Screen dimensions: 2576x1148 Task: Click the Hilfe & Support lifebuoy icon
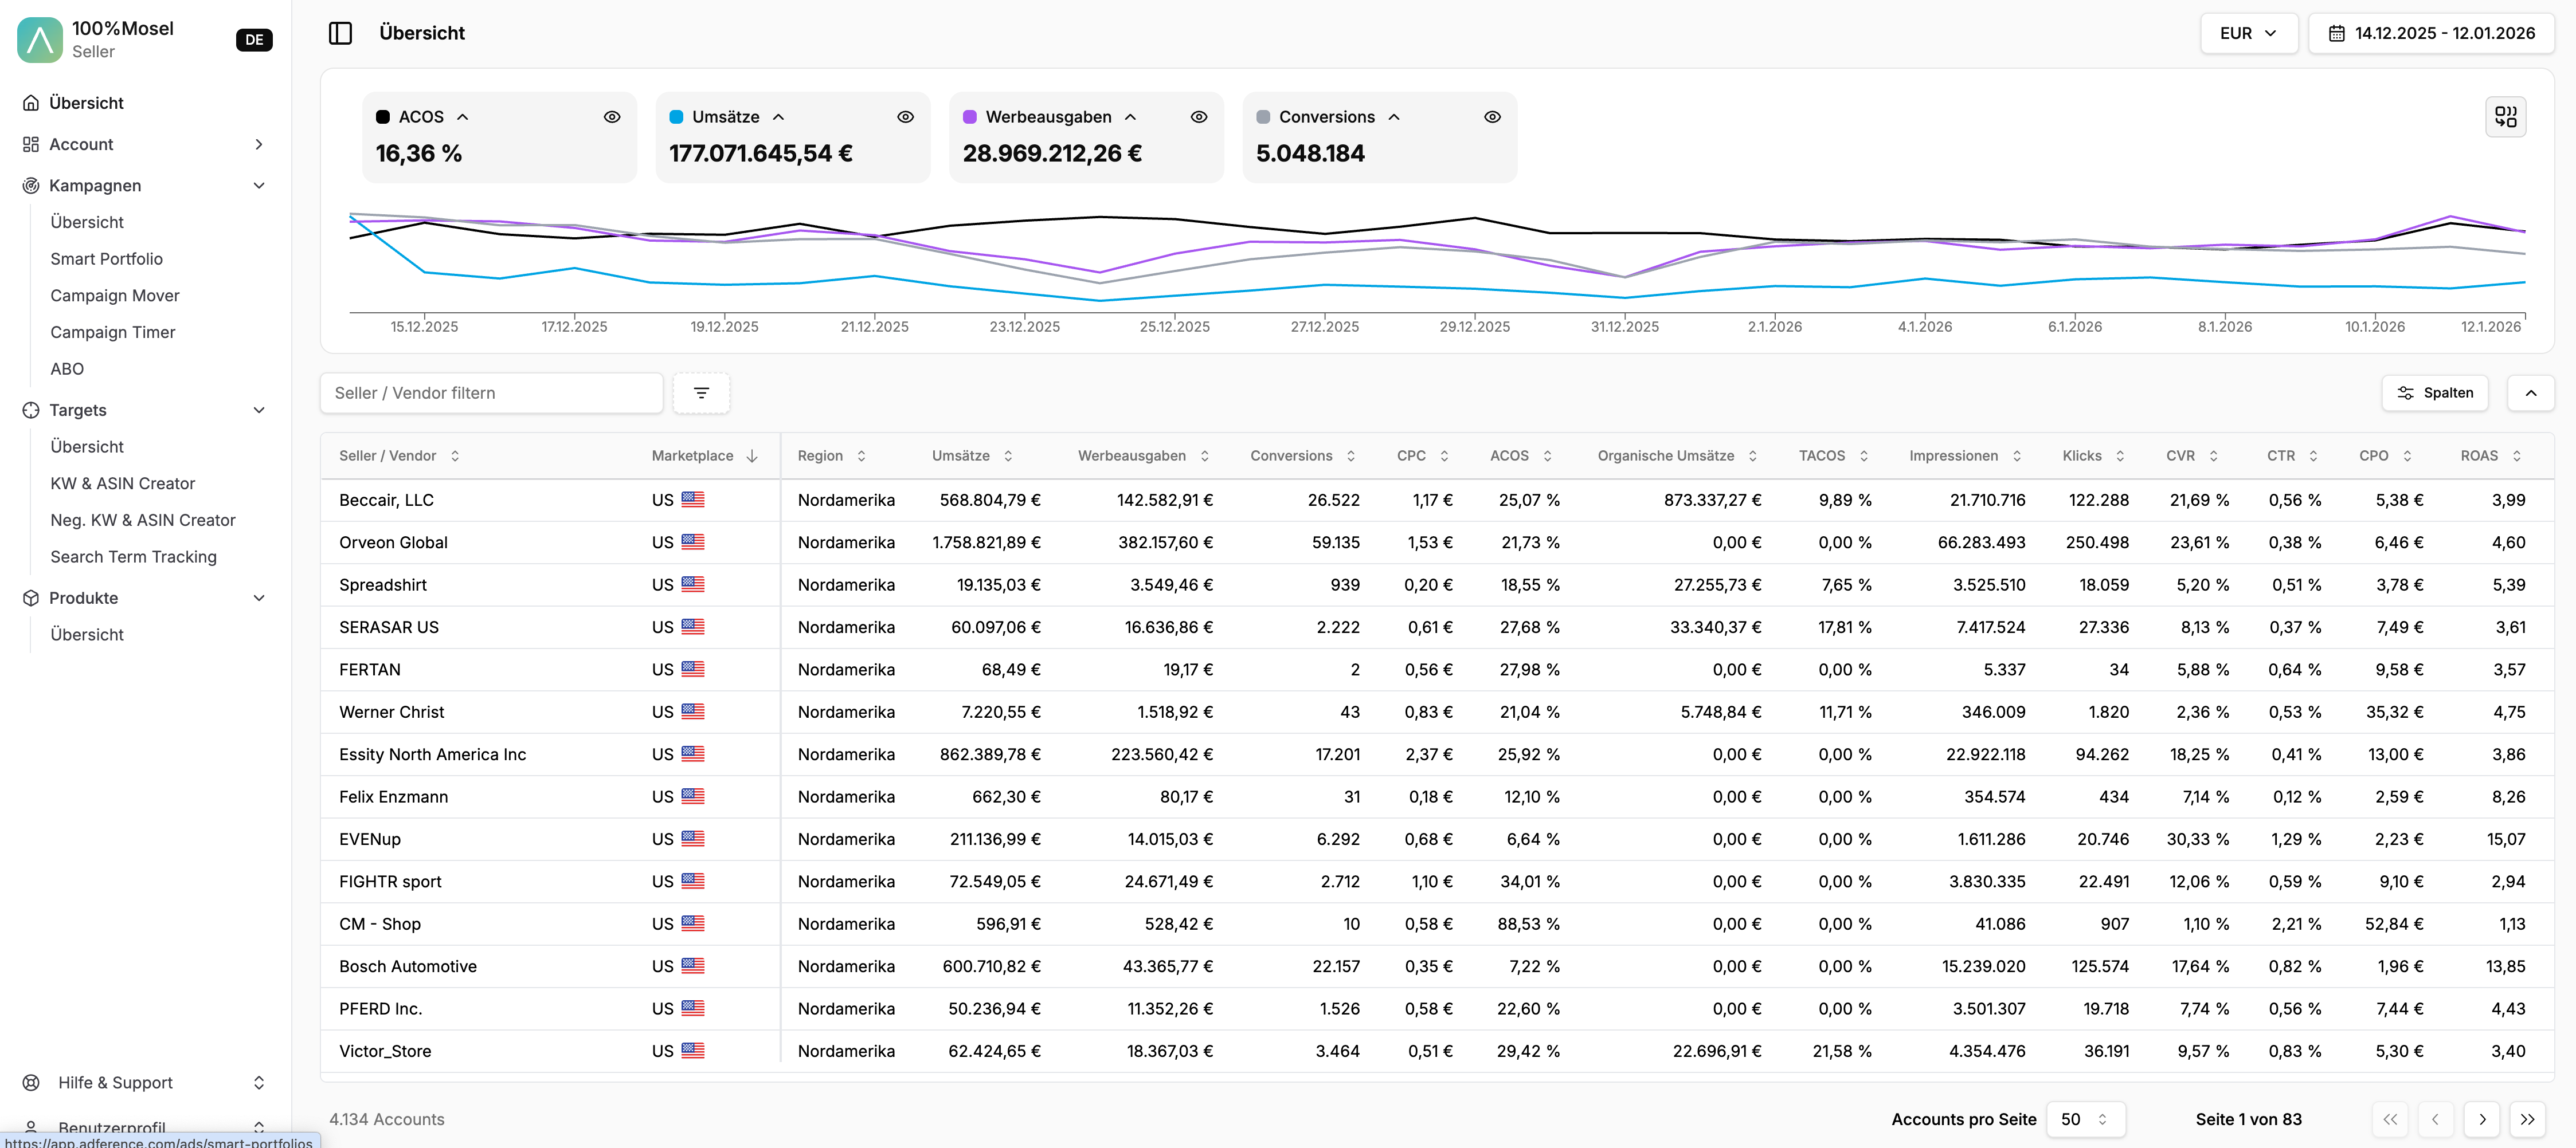(31, 1082)
